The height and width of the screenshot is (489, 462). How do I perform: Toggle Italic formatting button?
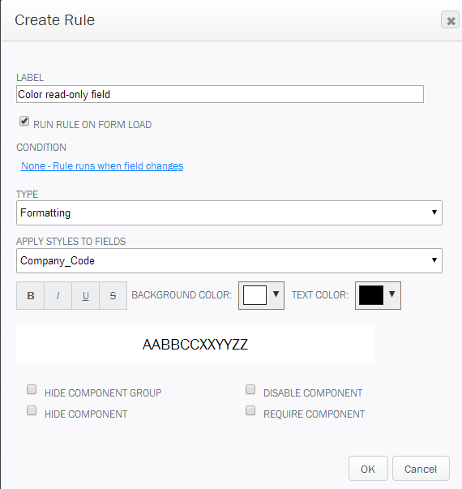tap(58, 295)
